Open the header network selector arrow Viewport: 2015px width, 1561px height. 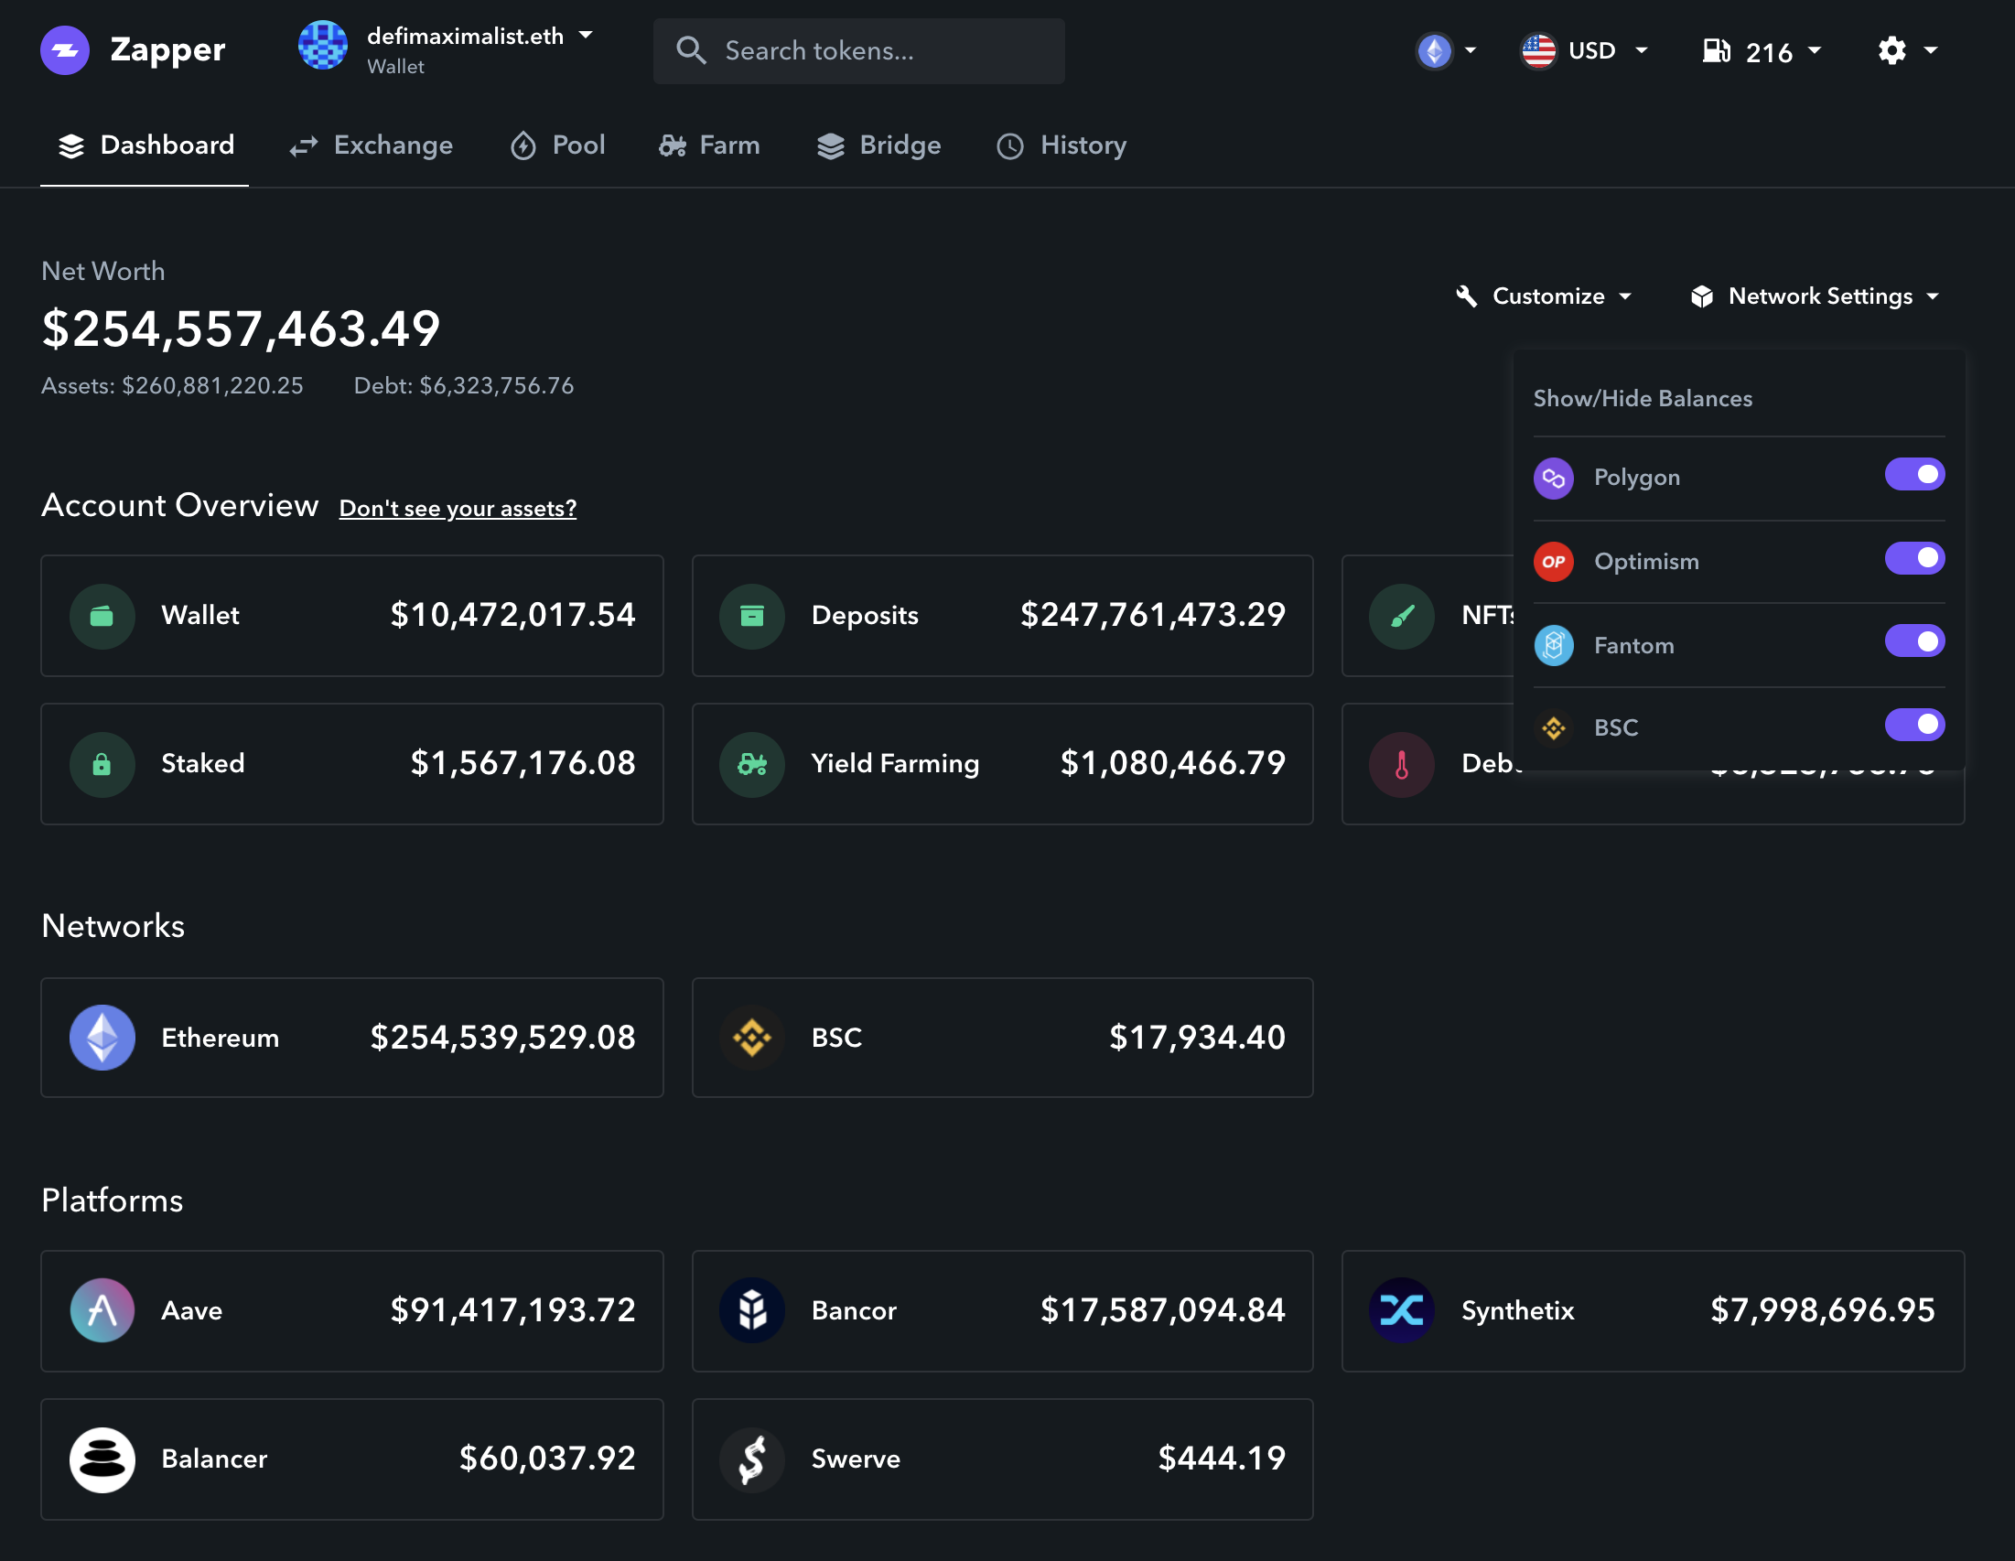click(x=1471, y=50)
